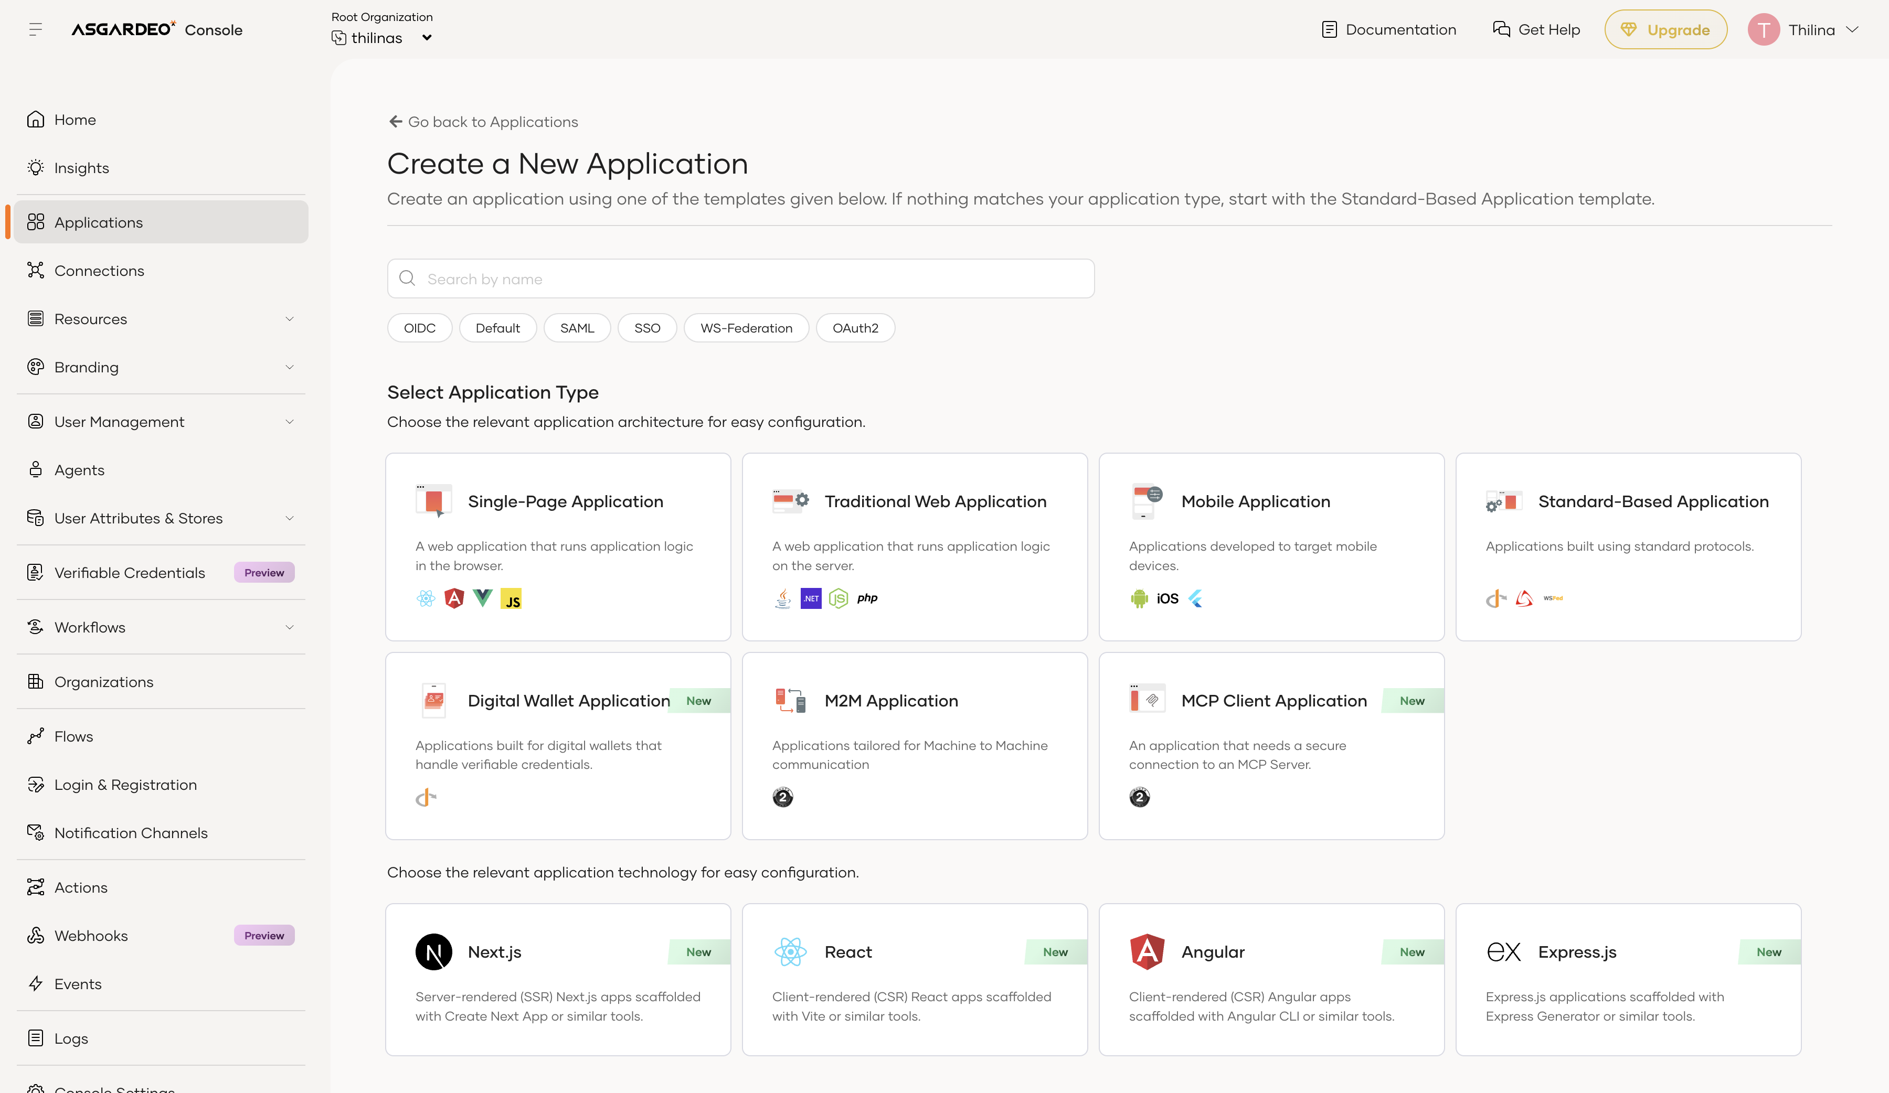Click the Connections sidebar icon
Image resolution: width=1889 pixels, height=1093 pixels.
tap(35, 271)
